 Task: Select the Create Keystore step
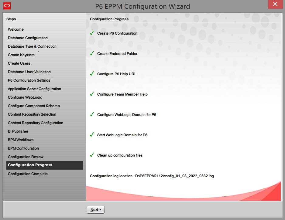click(x=21, y=55)
